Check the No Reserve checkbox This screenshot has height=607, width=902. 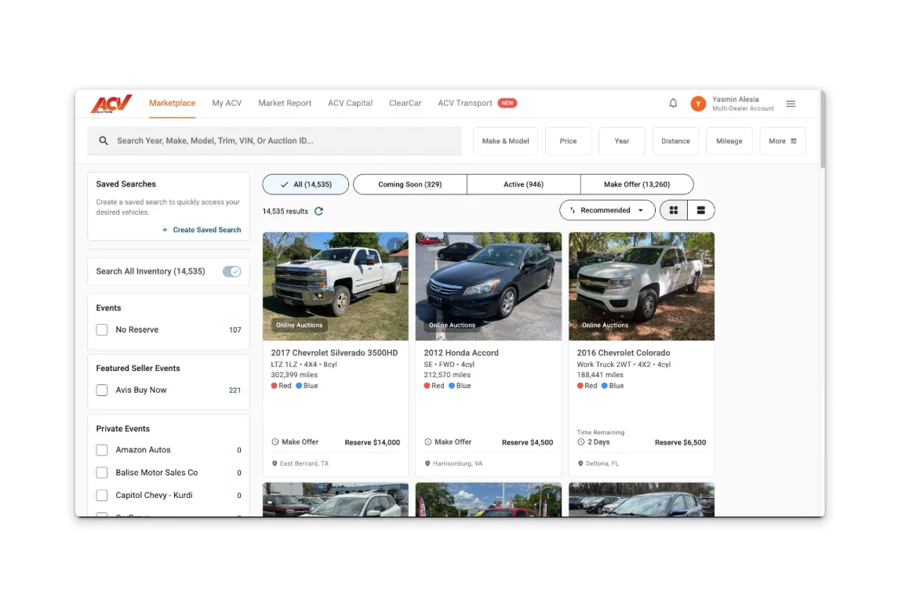point(102,329)
